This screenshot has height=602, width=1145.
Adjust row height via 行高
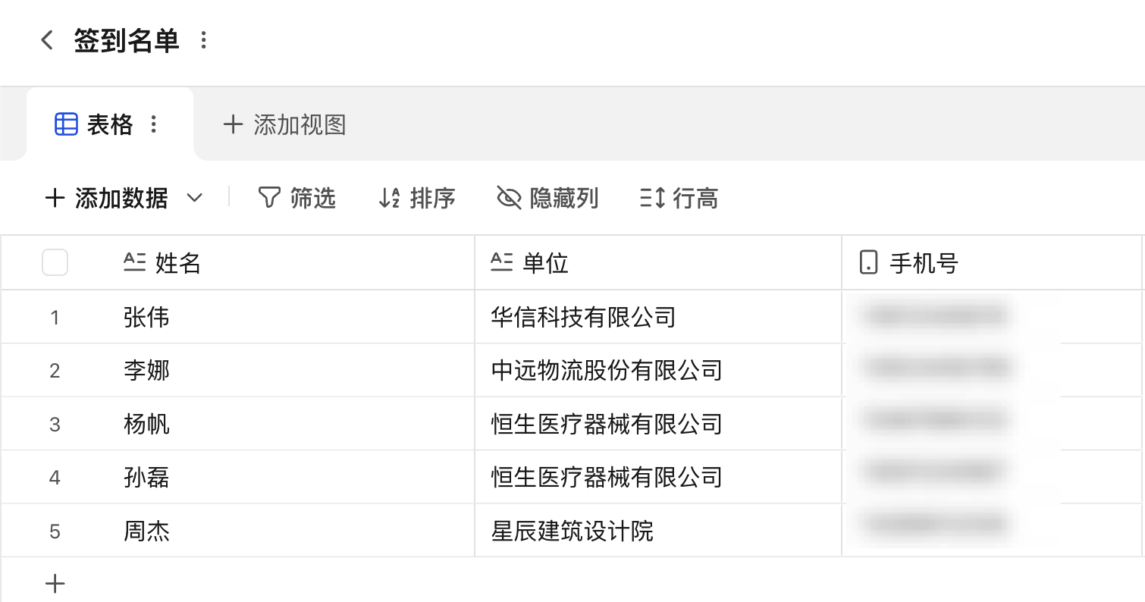click(x=679, y=199)
